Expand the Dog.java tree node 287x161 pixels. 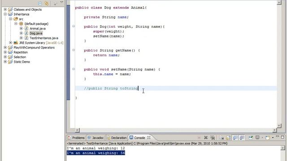[x=21, y=33]
